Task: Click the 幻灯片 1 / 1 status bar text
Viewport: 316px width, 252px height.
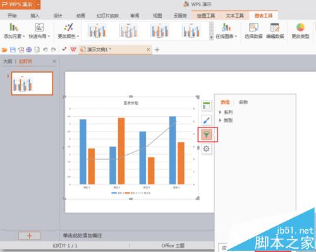Action: coord(65,246)
